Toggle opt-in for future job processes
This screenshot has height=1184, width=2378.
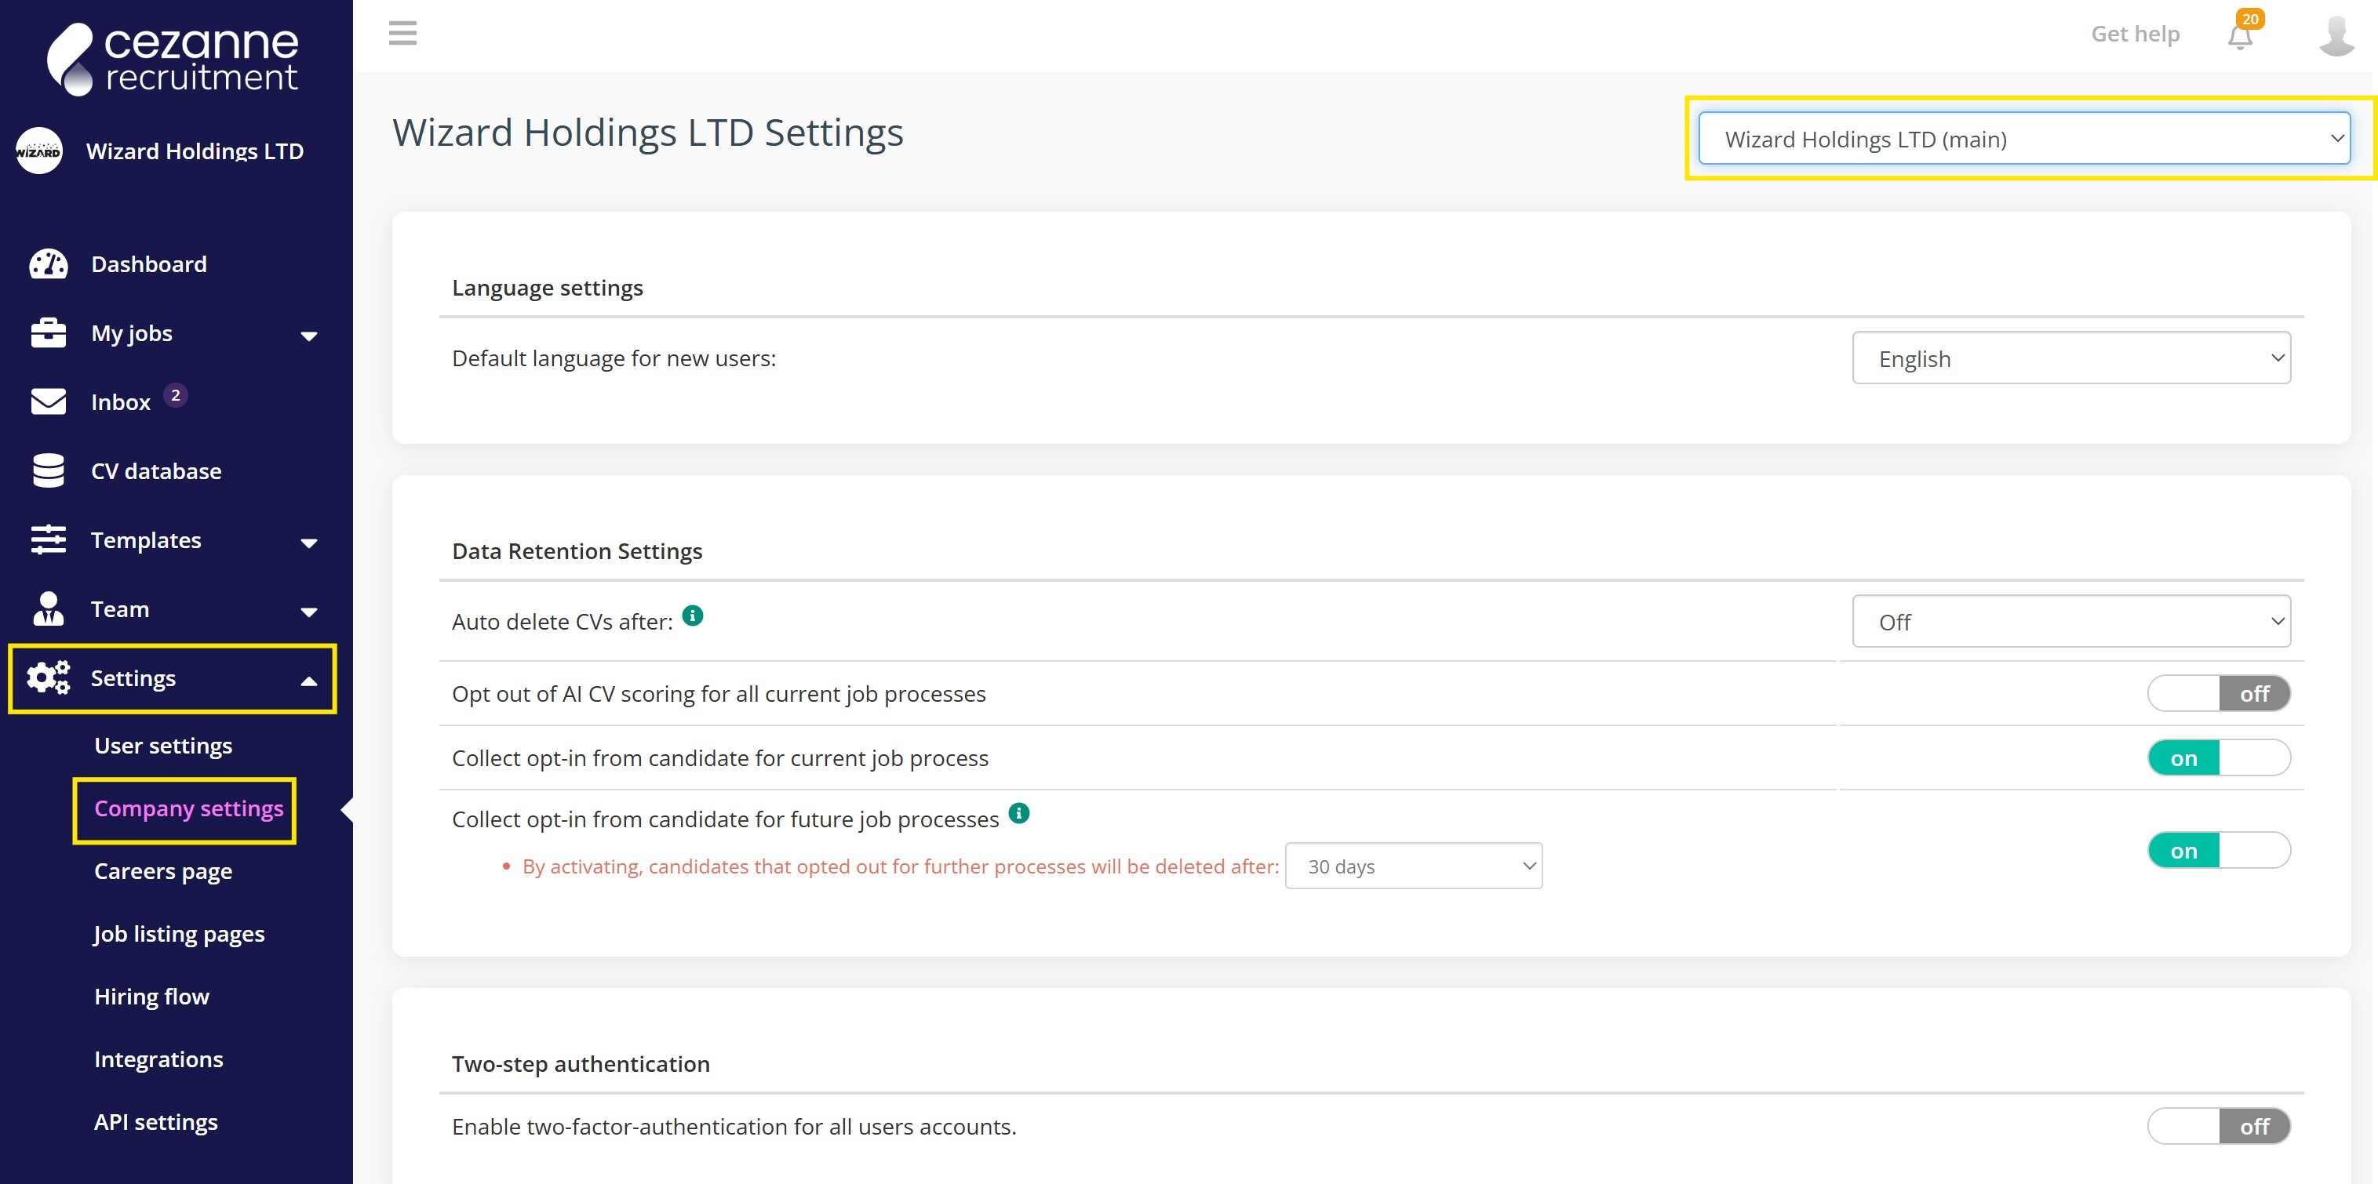coord(2218,851)
